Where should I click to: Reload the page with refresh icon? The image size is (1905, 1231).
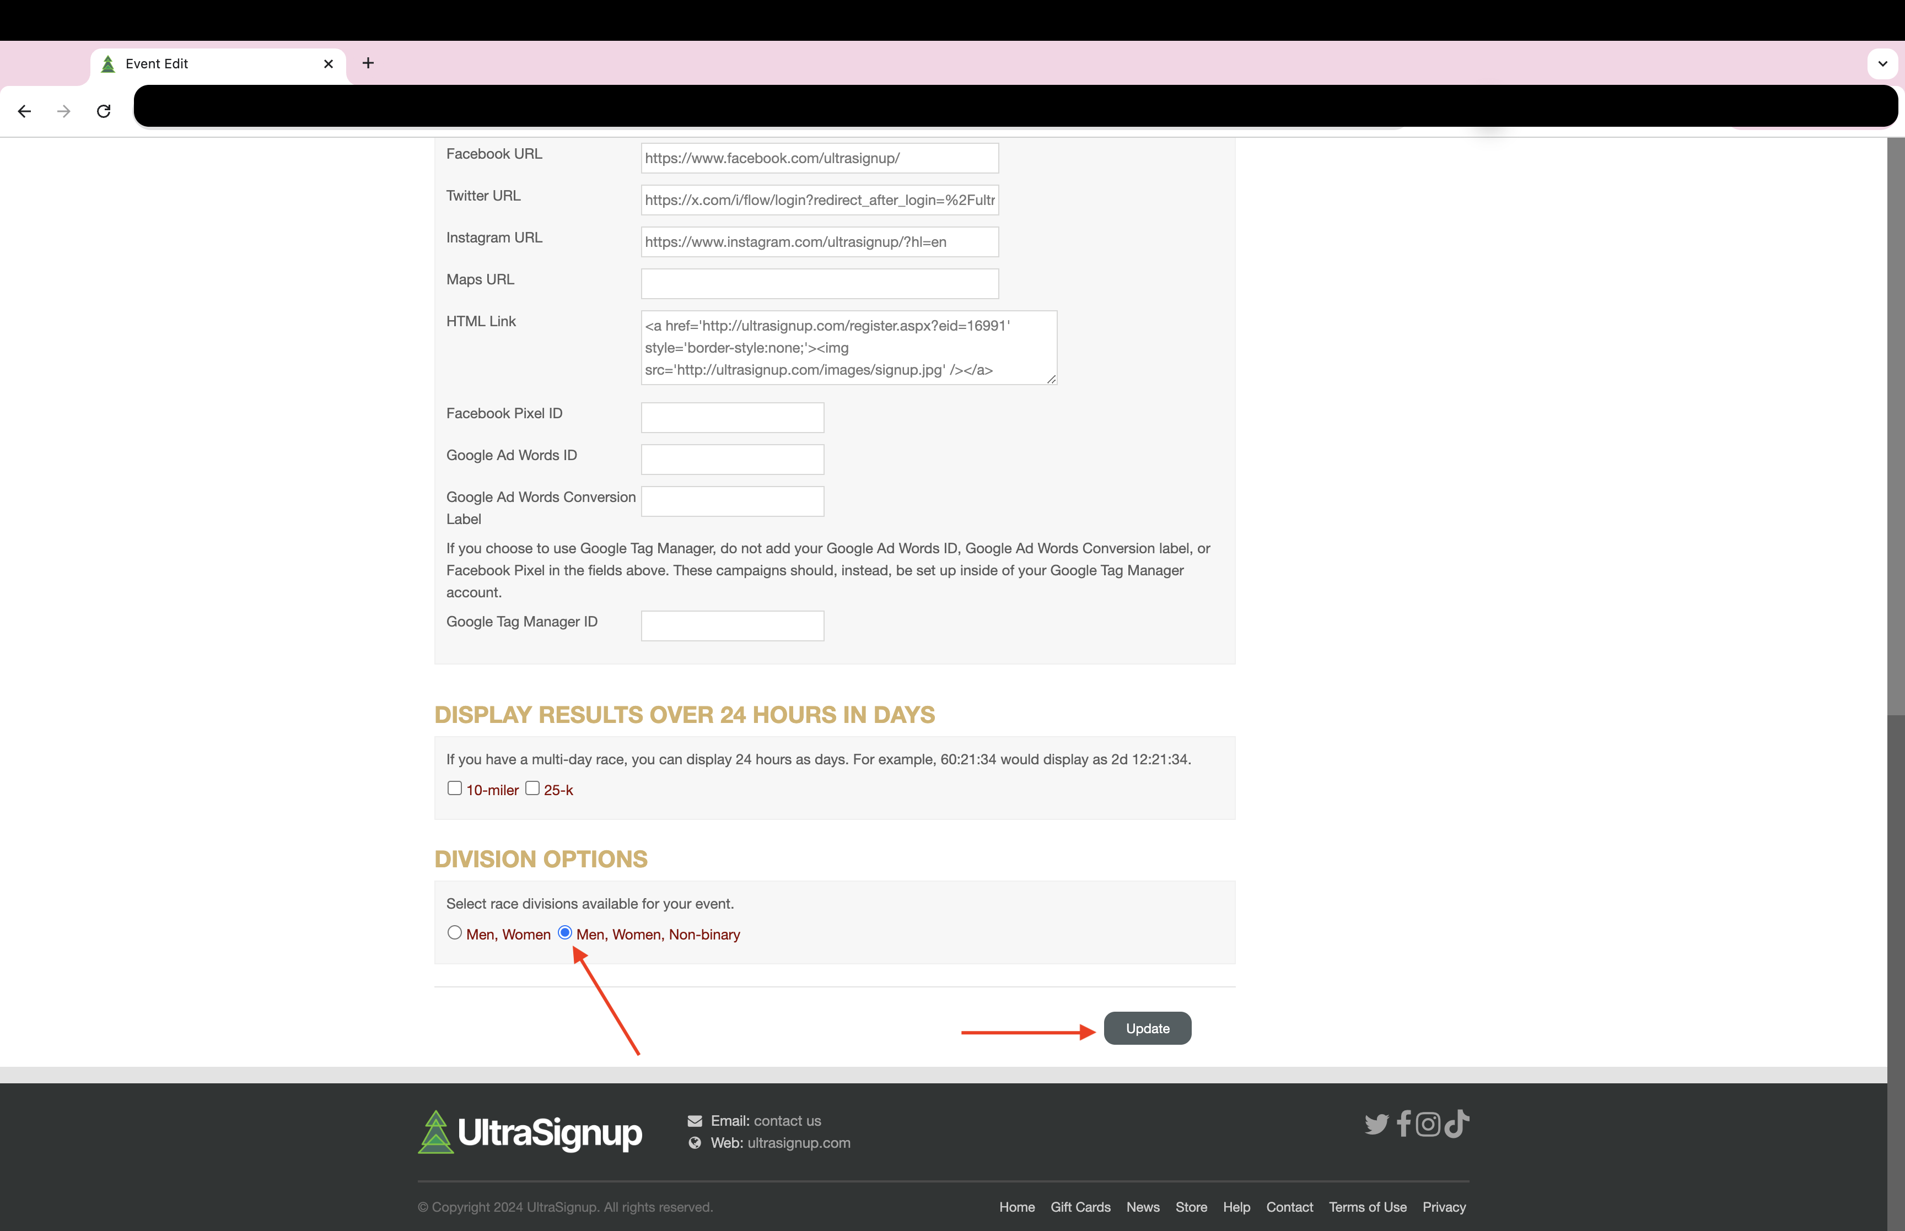pyautogui.click(x=103, y=111)
